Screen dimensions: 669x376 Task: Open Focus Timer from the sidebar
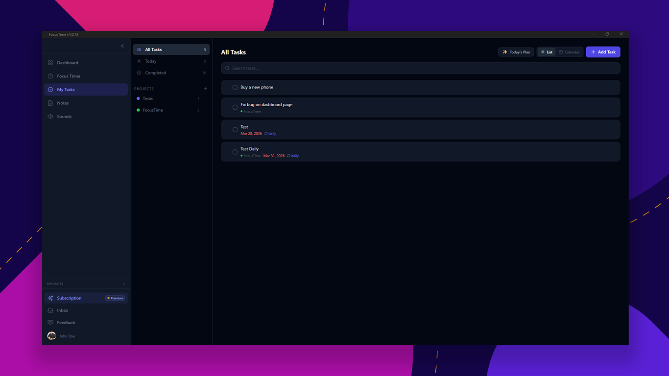point(86,76)
